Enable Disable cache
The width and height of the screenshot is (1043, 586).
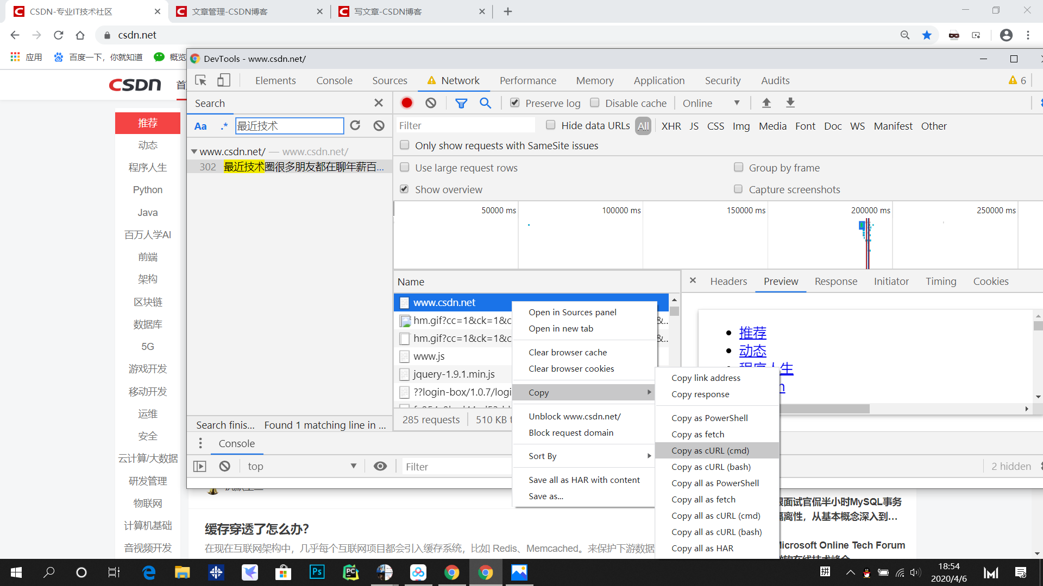pyautogui.click(x=594, y=103)
